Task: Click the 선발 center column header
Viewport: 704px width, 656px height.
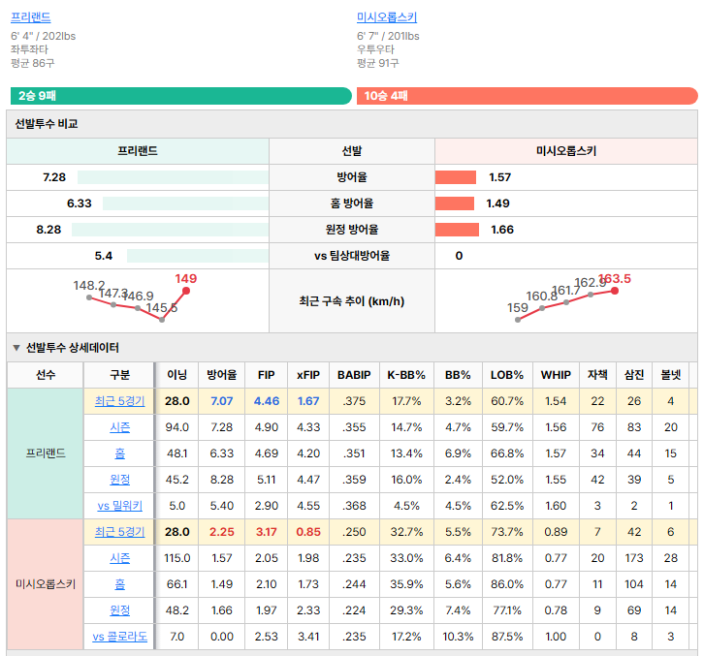Action: click(x=352, y=151)
